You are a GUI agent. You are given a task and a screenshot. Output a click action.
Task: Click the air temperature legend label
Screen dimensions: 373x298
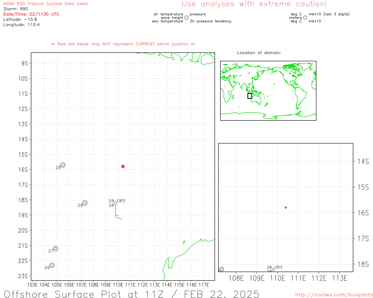click(x=168, y=14)
